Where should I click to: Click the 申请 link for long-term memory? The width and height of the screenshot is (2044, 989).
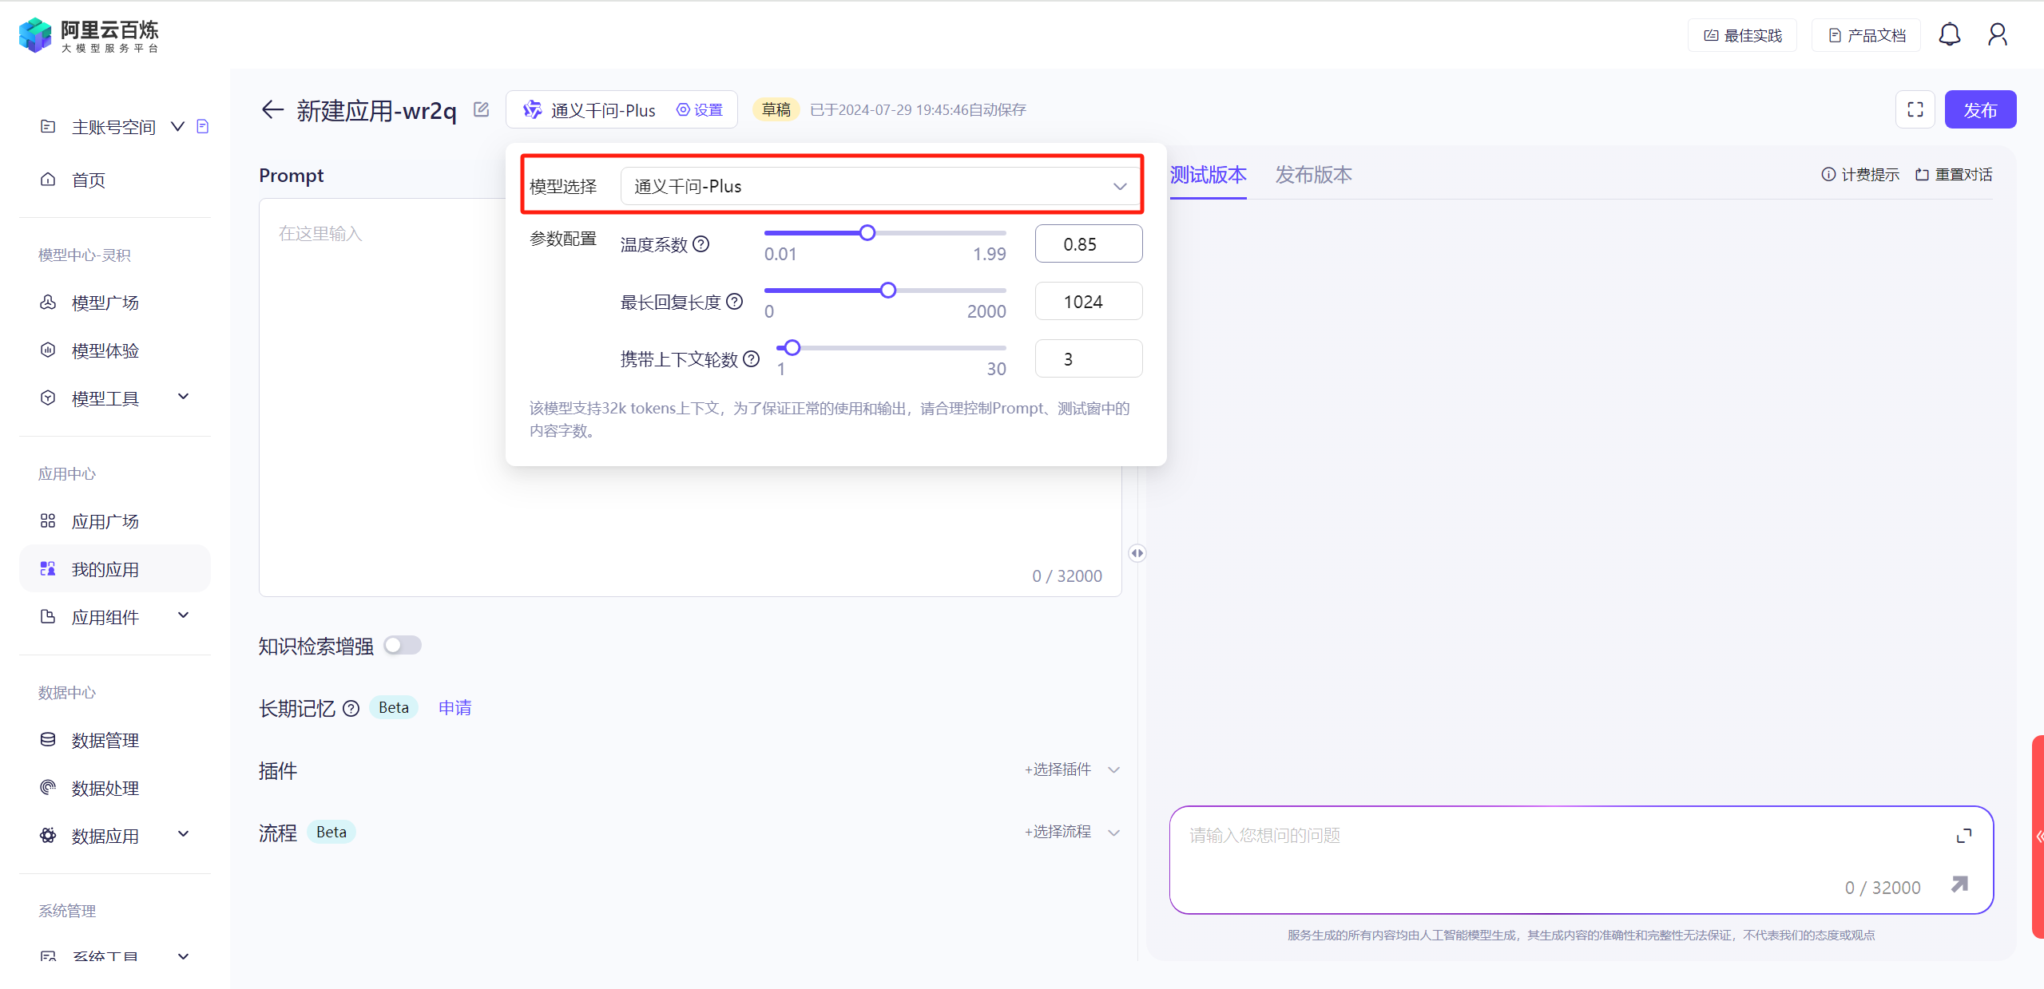tap(454, 708)
